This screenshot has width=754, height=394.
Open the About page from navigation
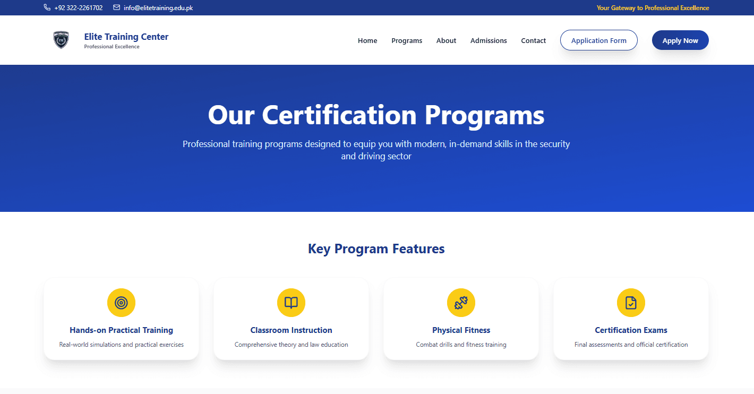[x=446, y=40]
